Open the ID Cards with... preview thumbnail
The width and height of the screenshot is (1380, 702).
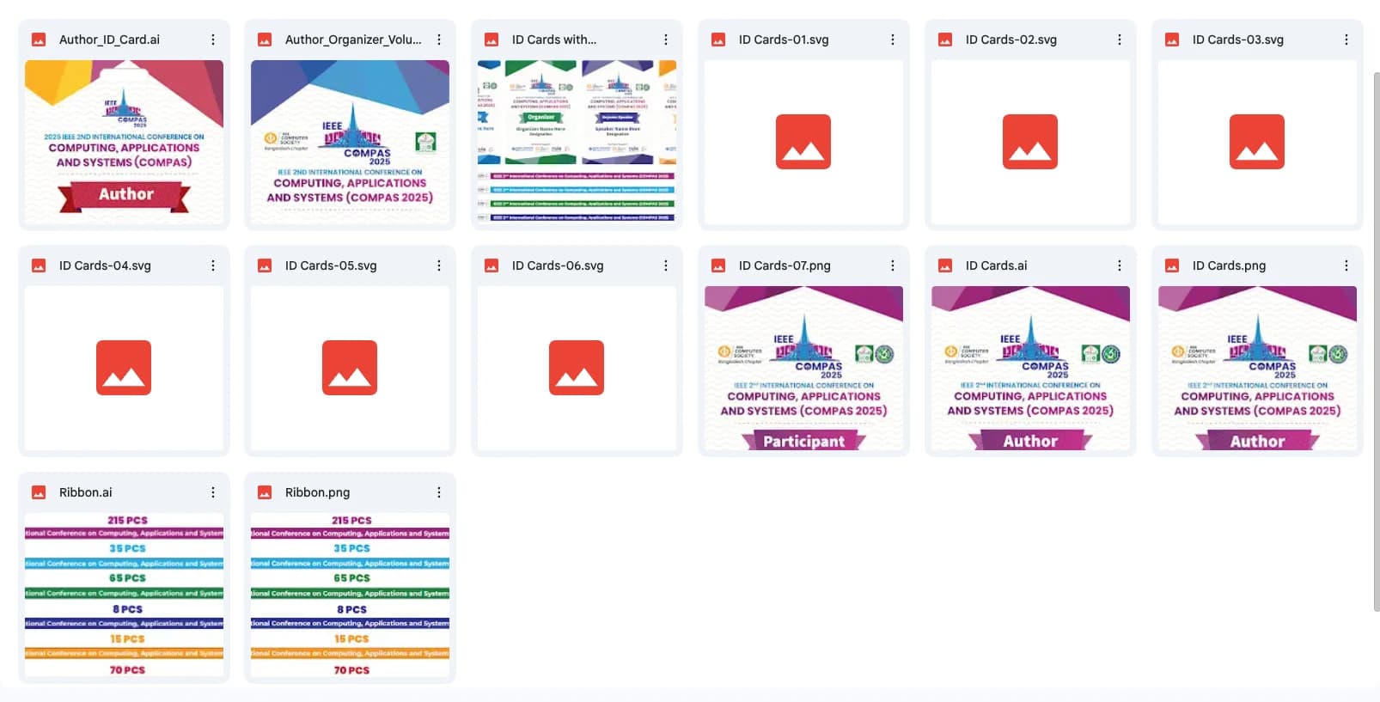coord(577,142)
